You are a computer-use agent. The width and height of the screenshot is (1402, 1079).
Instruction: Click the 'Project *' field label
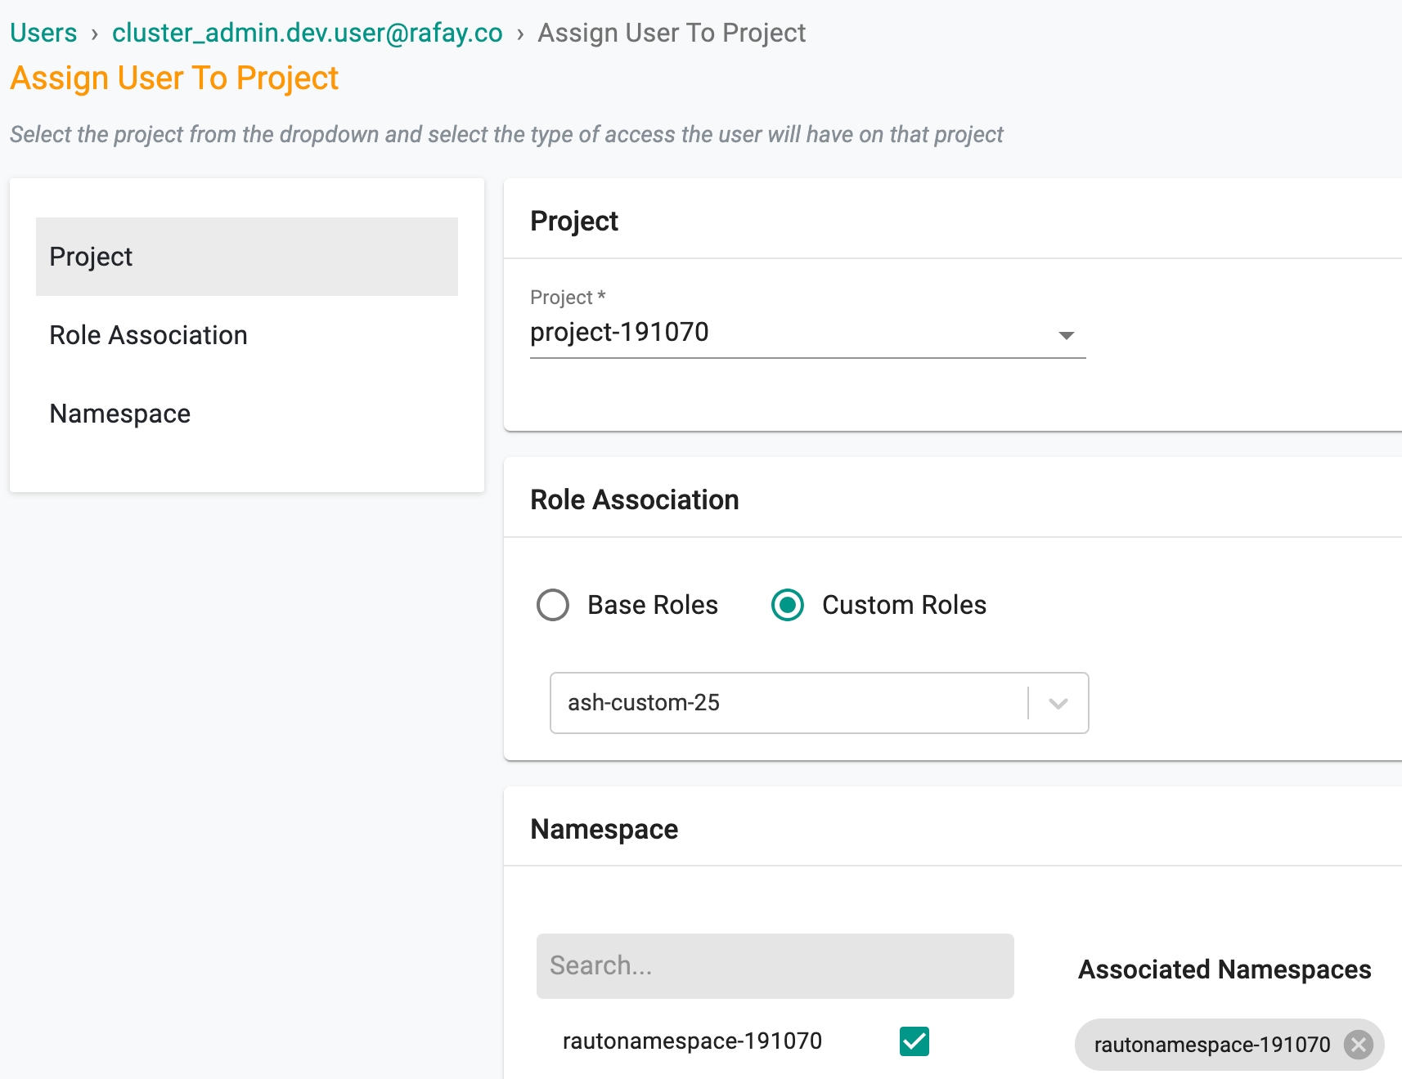coord(568,298)
